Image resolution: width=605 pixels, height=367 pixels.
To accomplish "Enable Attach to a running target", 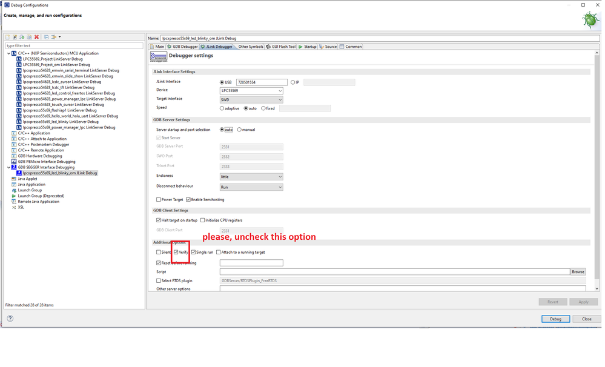I will pos(219,253).
